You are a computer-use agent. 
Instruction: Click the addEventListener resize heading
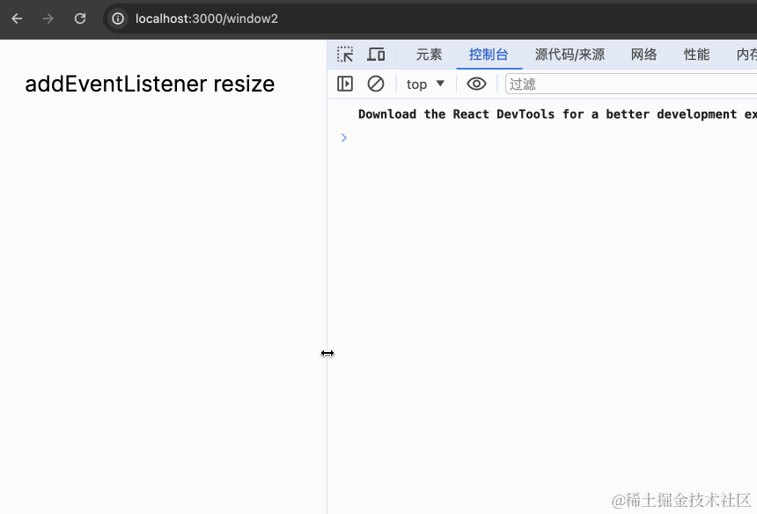150,84
